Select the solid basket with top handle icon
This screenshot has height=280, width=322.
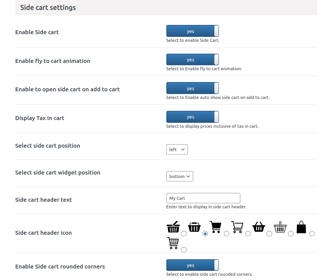[x=205, y=233]
